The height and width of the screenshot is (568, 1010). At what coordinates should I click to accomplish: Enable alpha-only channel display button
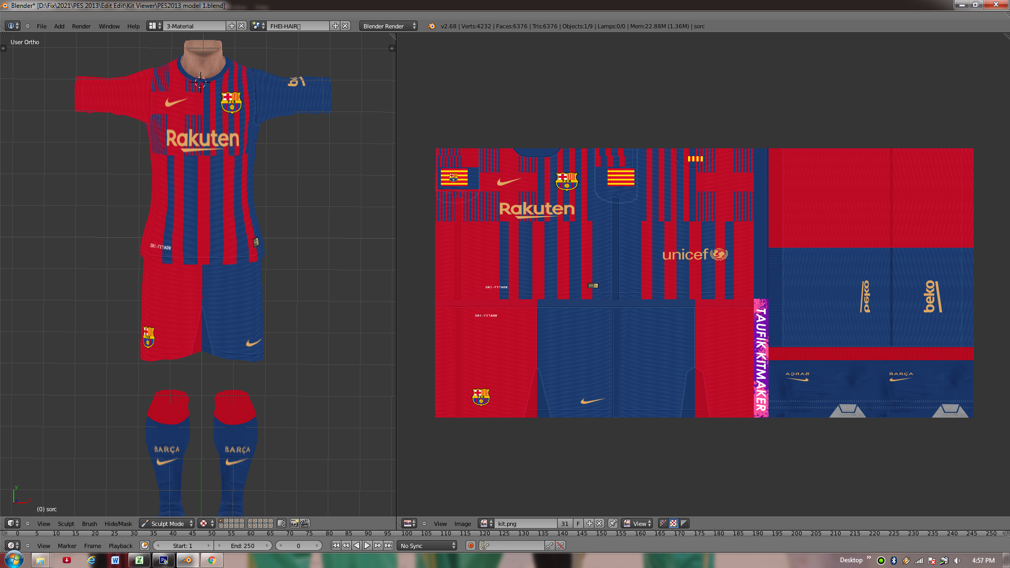684,523
